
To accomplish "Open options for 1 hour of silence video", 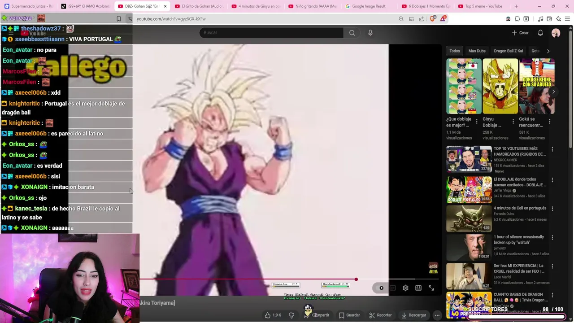I will [552, 237].
